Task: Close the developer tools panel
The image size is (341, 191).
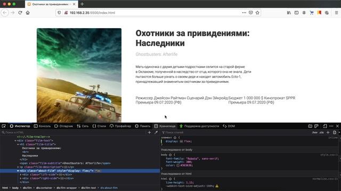Action: [337, 126]
